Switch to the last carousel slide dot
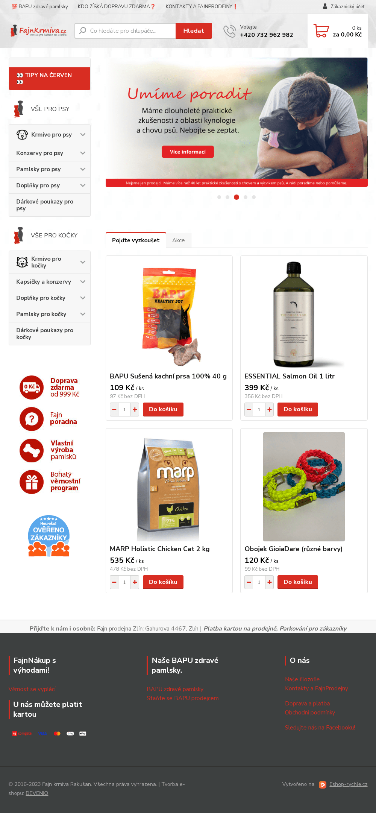The image size is (376, 813). (254, 197)
